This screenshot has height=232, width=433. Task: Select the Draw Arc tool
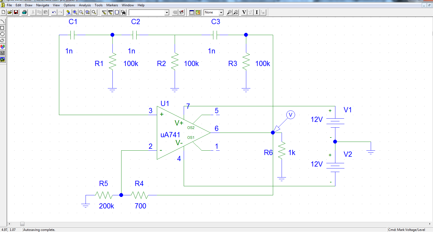coord(2,22)
